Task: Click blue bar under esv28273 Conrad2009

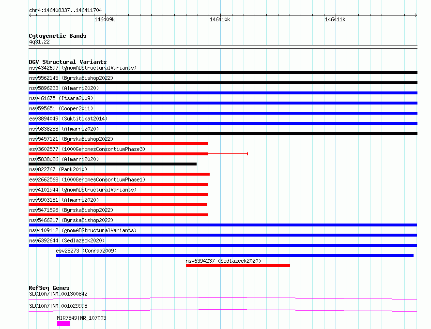Action: click(x=235, y=255)
